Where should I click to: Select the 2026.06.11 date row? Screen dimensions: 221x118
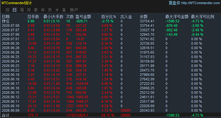coord(11,102)
